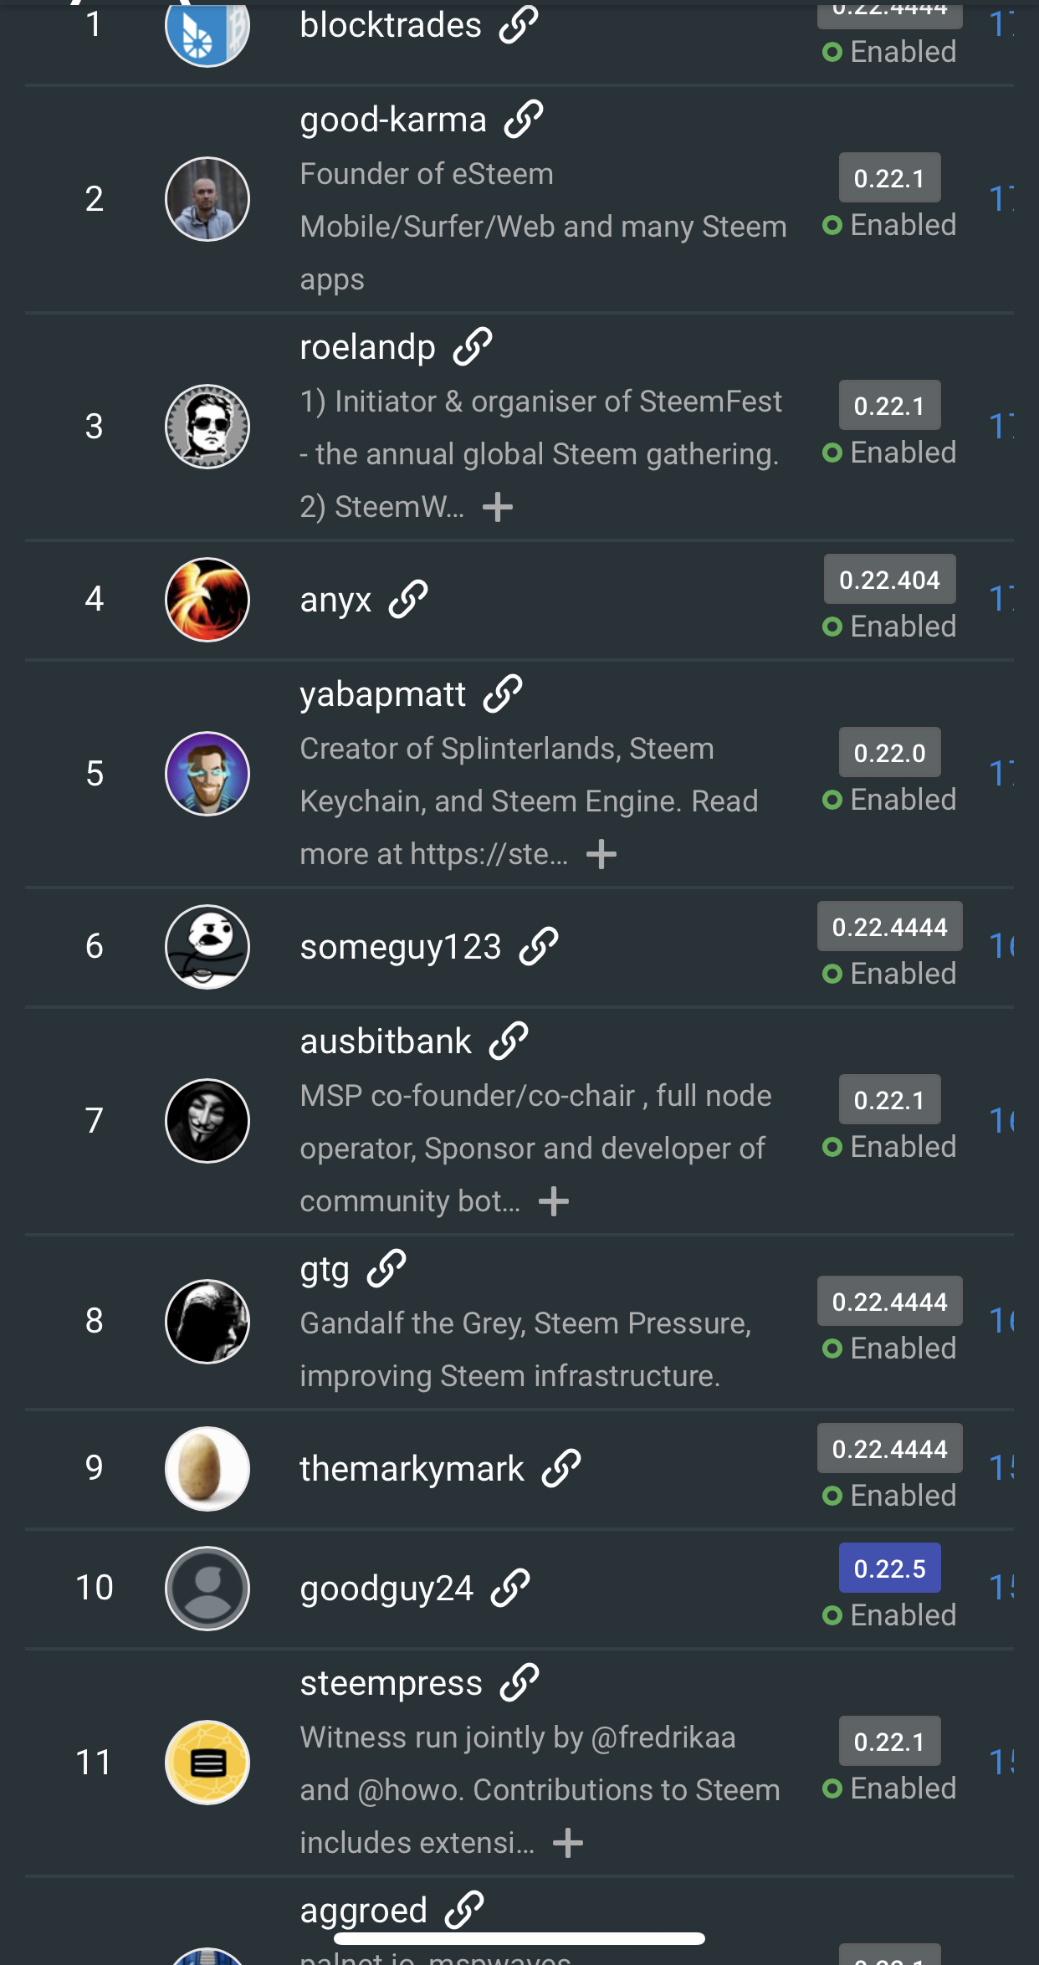This screenshot has width=1039, height=1965.
Task: Open the link icon next to themarkymark
Action: click(561, 1469)
